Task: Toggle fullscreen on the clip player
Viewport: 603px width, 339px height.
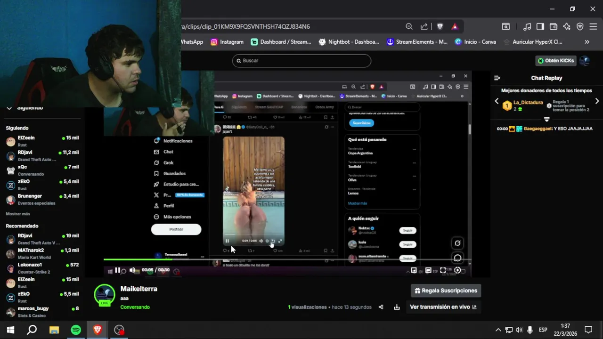Action: point(443,270)
